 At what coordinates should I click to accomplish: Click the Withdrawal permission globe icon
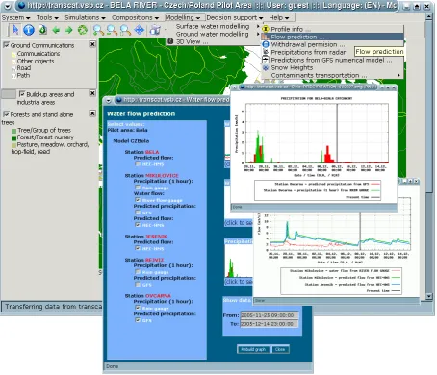pyautogui.click(x=266, y=44)
